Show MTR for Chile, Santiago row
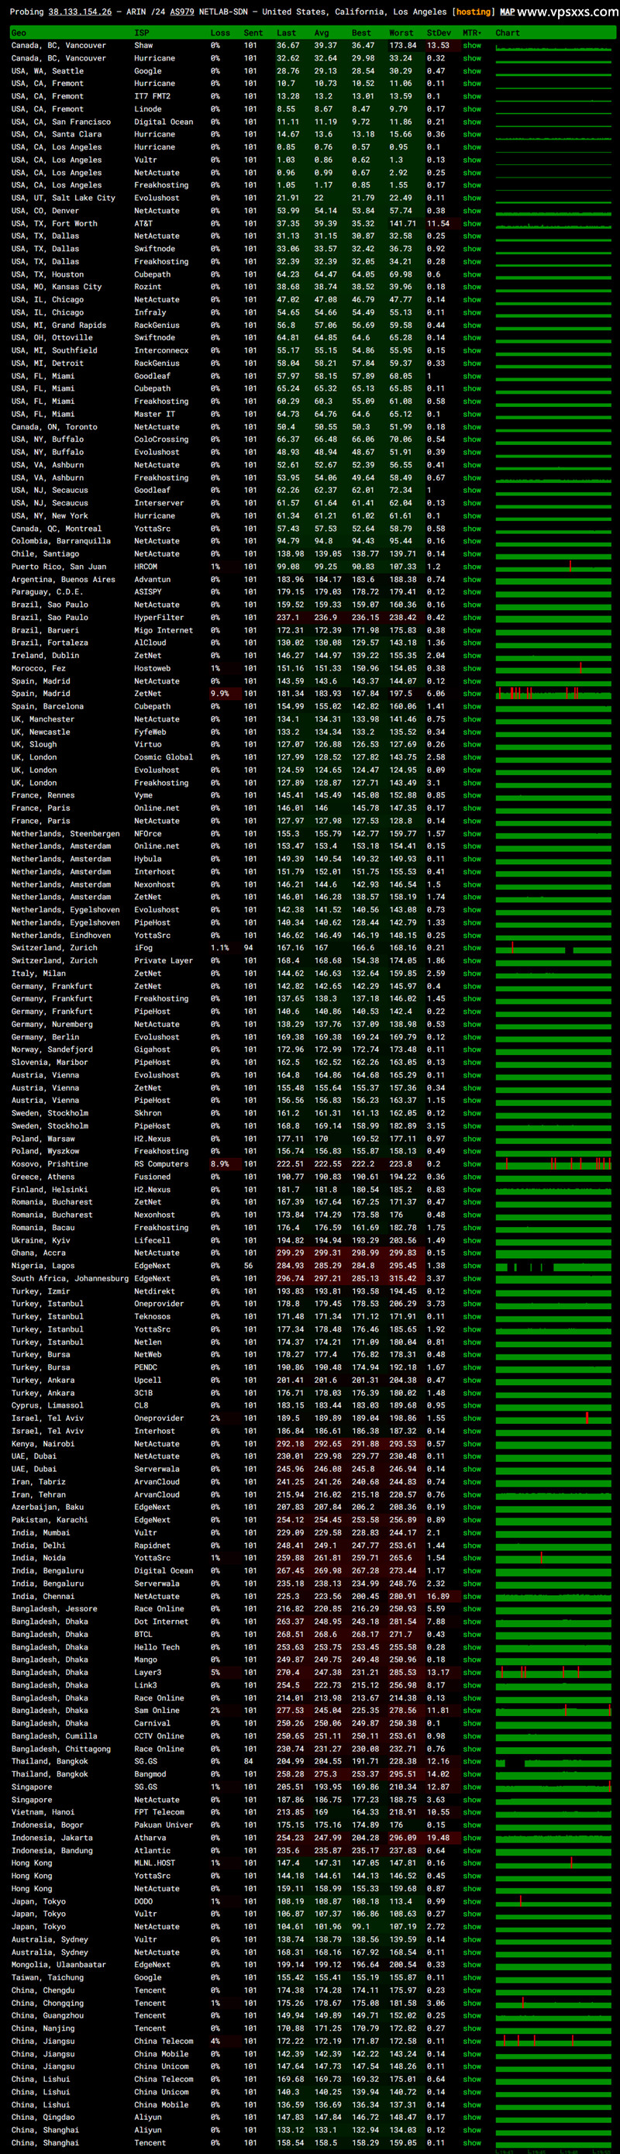 pyautogui.click(x=472, y=553)
